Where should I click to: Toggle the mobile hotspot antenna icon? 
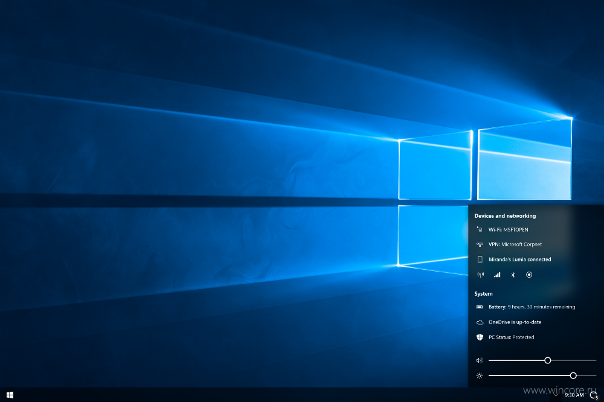(480, 275)
